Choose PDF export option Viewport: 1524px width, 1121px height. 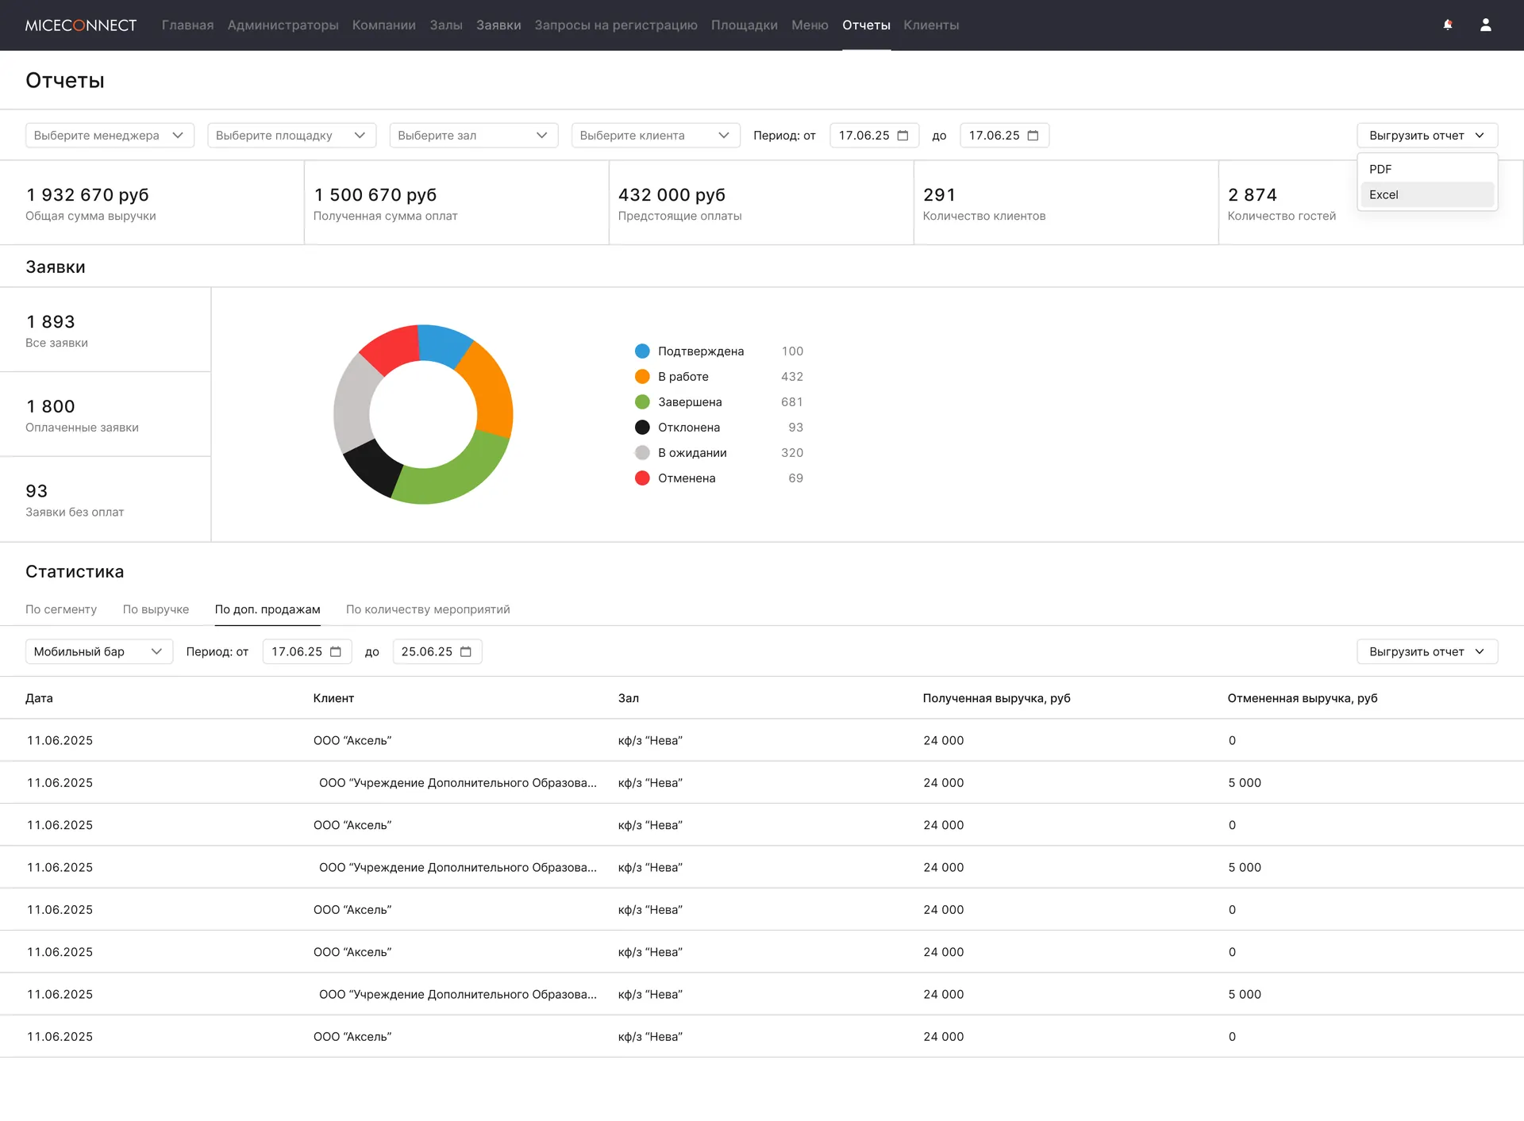pos(1427,169)
